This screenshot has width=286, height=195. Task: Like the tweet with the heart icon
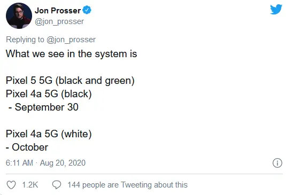pyautogui.click(x=11, y=185)
